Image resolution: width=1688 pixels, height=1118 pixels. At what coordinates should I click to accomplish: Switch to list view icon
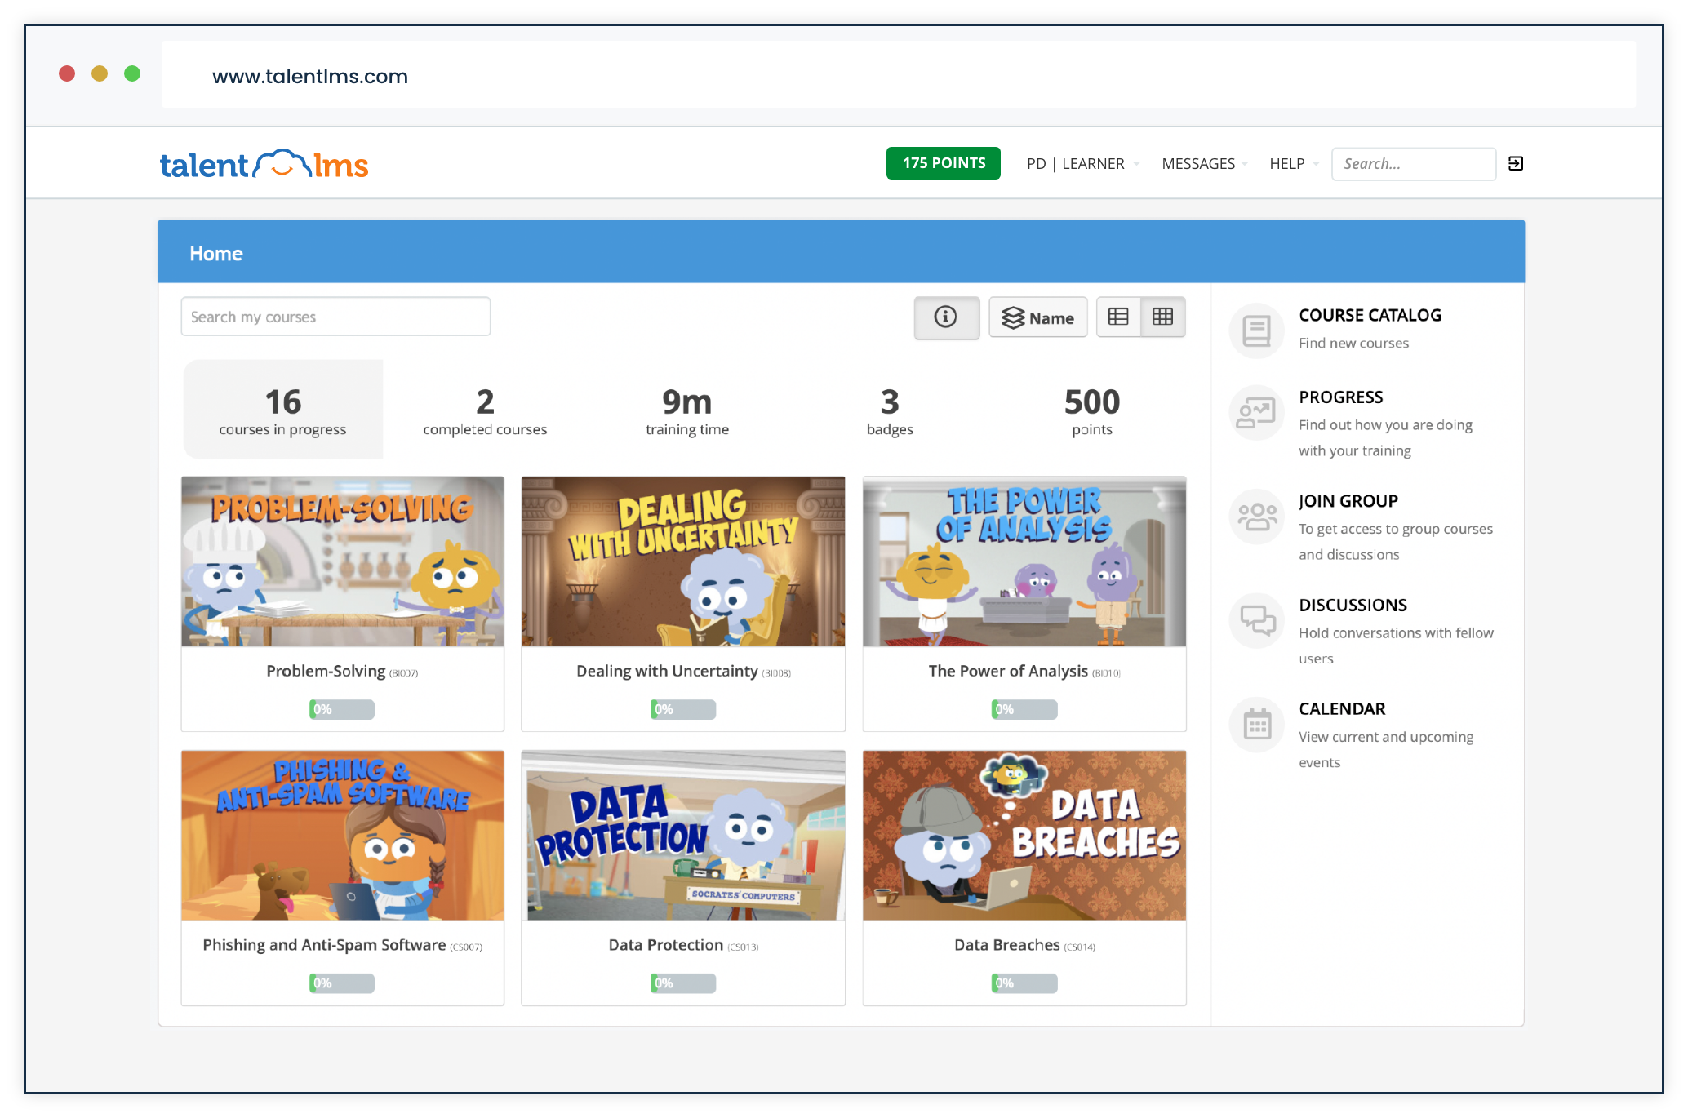(x=1118, y=317)
